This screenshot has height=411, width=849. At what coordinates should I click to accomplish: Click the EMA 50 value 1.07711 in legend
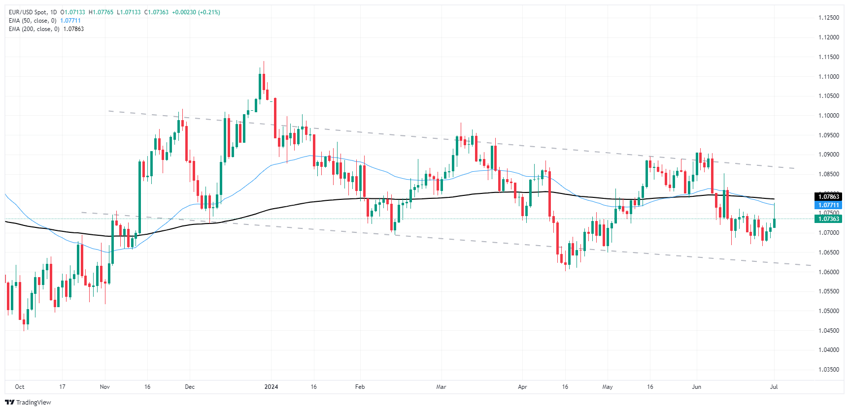(70, 21)
